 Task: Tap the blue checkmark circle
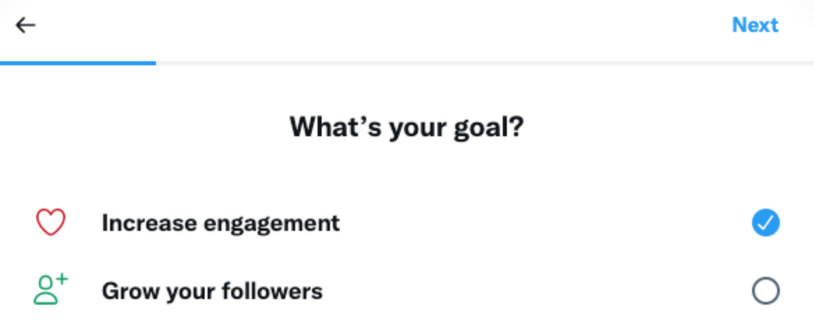click(765, 223)
